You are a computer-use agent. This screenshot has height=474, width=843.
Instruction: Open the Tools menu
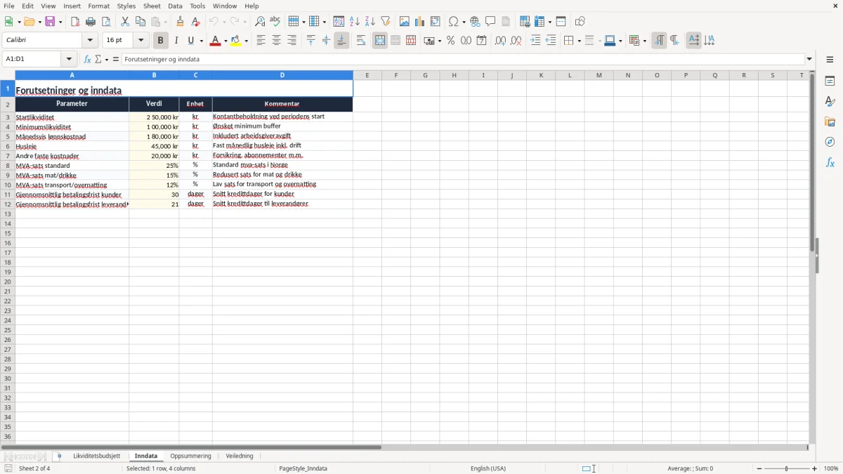(197, 6)
